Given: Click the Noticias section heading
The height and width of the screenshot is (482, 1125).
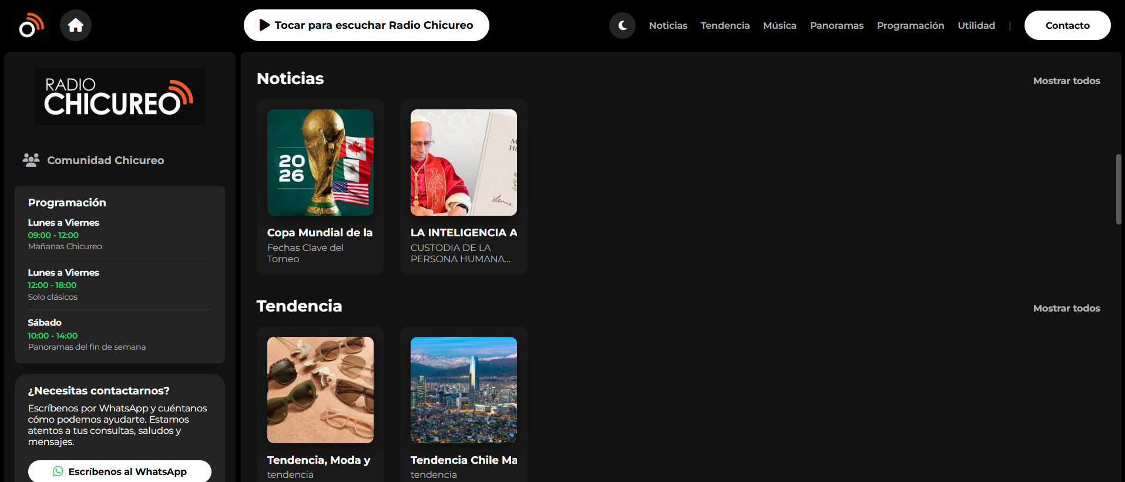Looking at the screenshot, I should [x=290, y=78].
